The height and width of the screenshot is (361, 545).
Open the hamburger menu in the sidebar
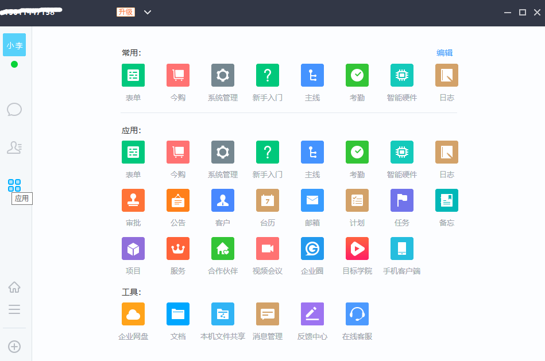(14, 310)
